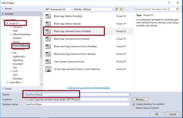Click the Blank Xaml App (Xamarin.Forms Shared) icon
183x118 pixels.
click(x=48, y=54)
